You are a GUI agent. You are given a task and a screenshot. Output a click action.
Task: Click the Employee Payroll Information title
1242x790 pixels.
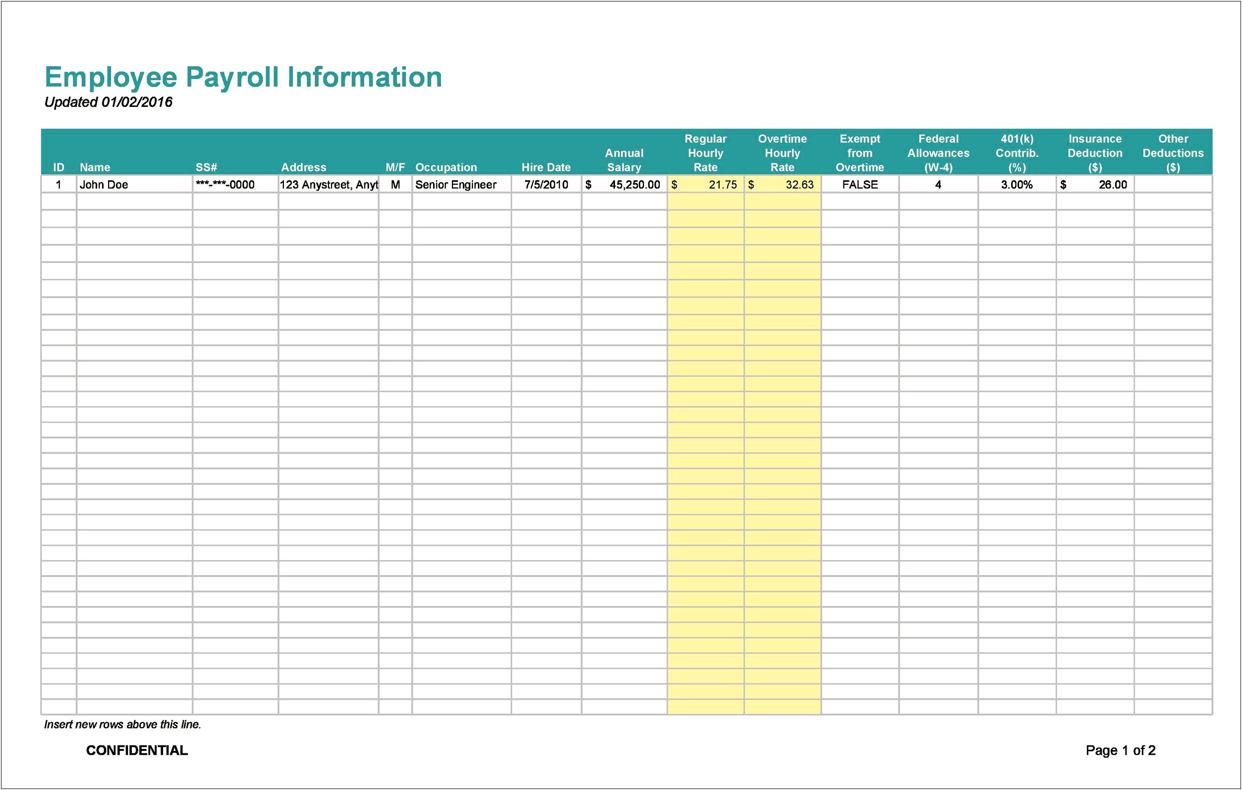point(243,78)
